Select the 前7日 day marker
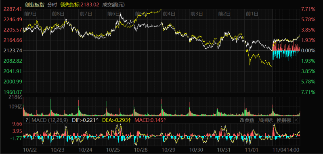The height and width of the screenshot is (154, 323). [86, 14]
